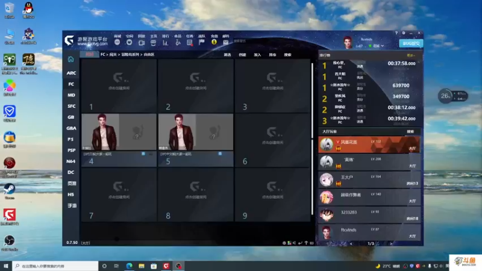This screenshot has width=482, height=271.
Task: Open the 主页 homepage icon
Action: coord(153,42)
